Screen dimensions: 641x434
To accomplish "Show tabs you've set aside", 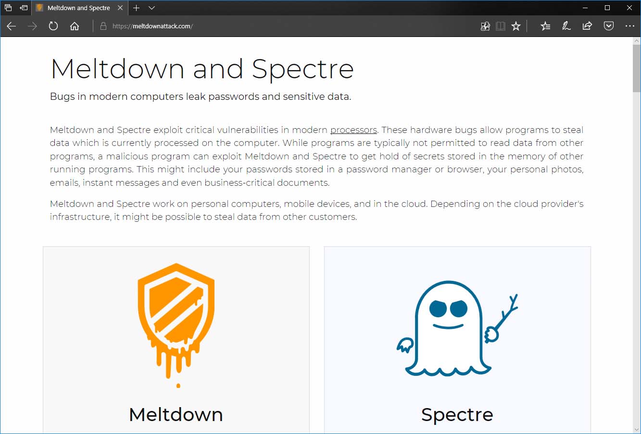I will tap(8, 8).
